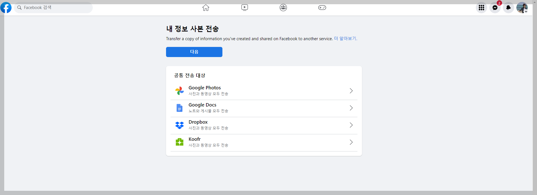Expand the Dropbox row chevron

tap(351, 125)
